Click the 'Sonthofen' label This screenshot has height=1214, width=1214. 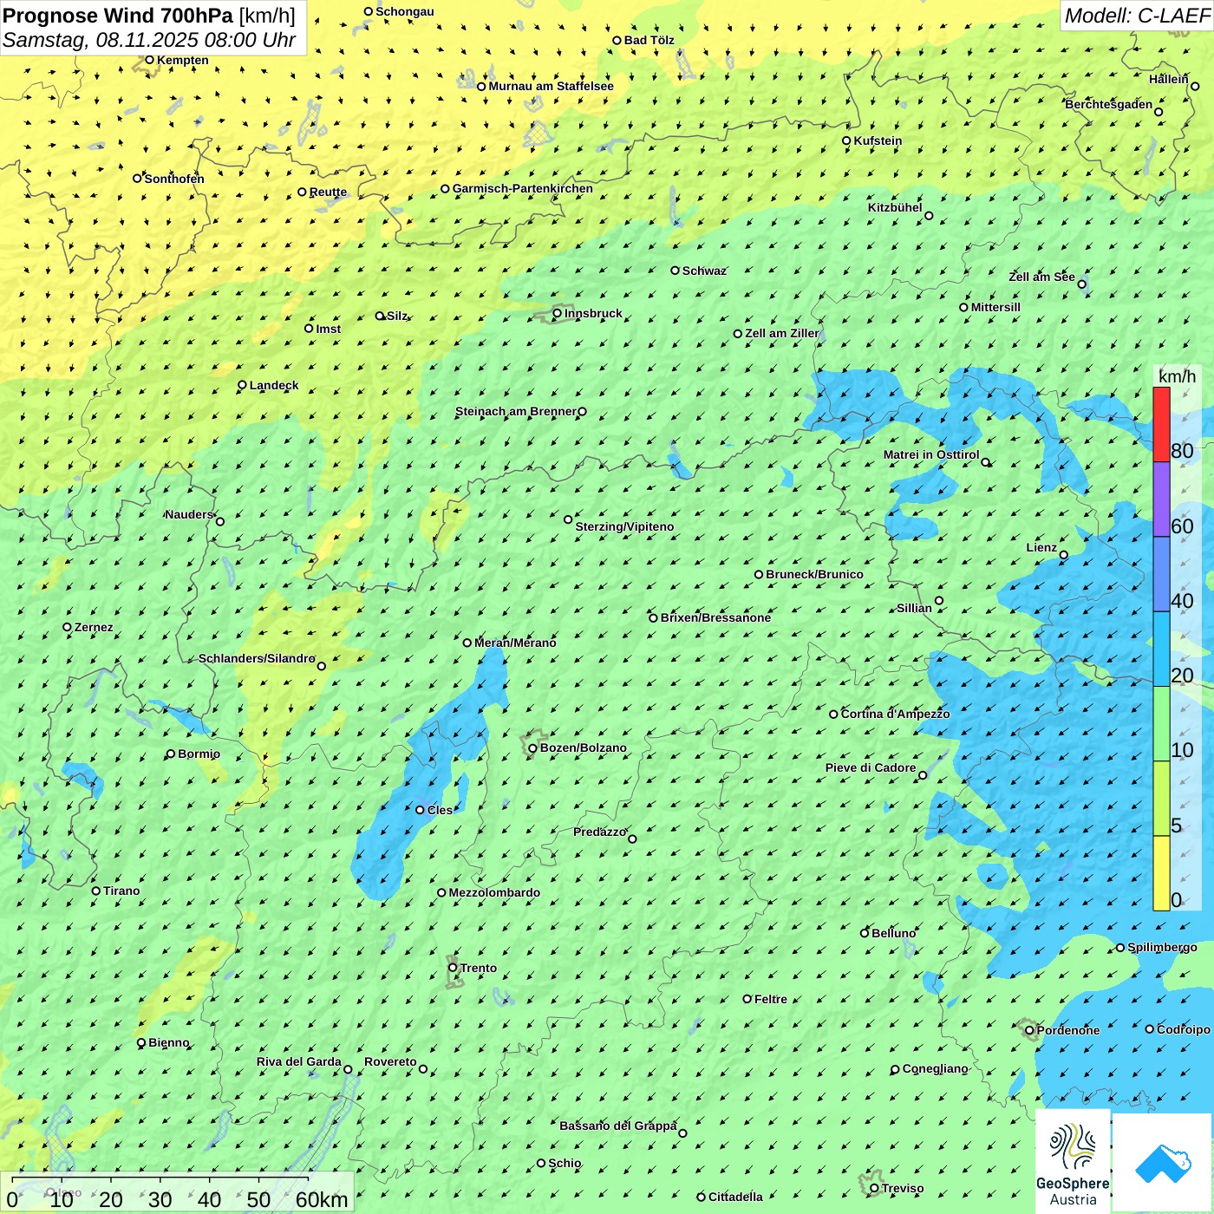(x=174, y=179)
